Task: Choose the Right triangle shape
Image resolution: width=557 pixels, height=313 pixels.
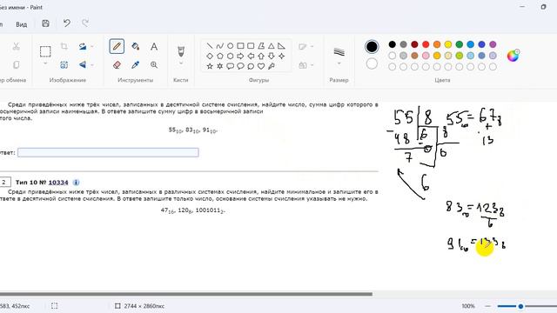Action: [x=281, y=46]
